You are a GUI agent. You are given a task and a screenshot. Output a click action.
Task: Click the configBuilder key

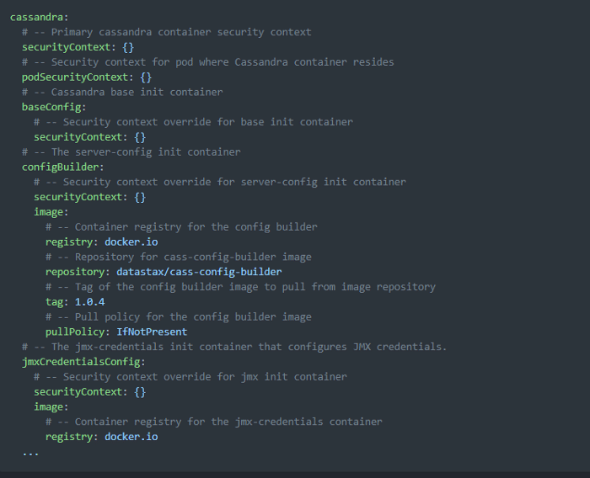pyautogui.click(x=60, y=167)
